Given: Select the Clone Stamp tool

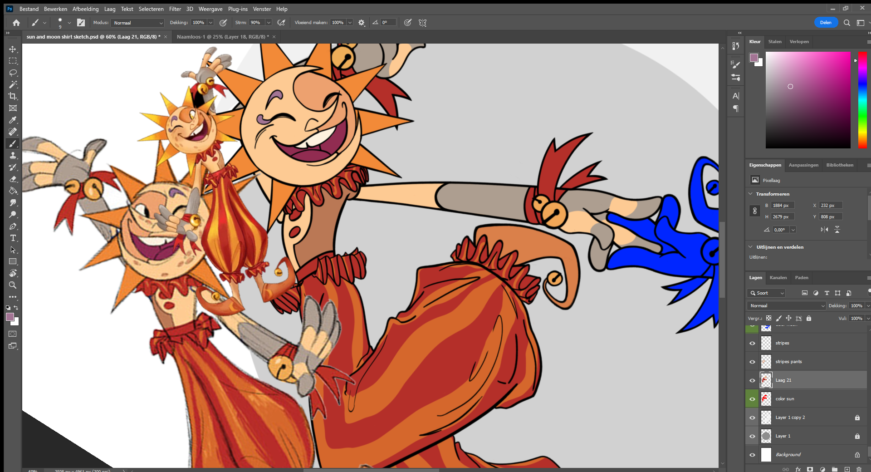Looking at the screenshot, I should [13, 155].
